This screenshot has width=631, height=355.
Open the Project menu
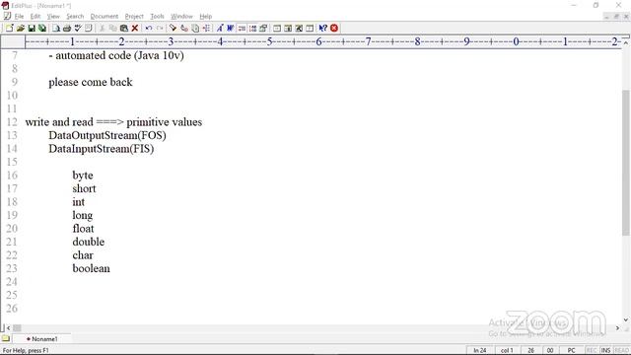pos(134,16)
